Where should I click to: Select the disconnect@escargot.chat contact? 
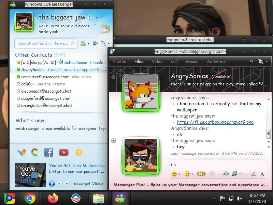[58, 91]
